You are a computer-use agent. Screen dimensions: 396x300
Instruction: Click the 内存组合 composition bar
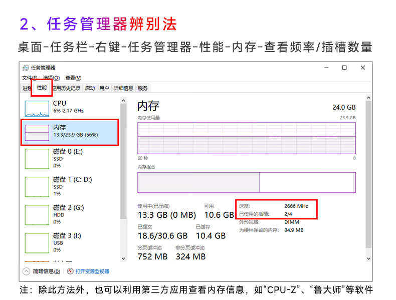click(246, 183)
